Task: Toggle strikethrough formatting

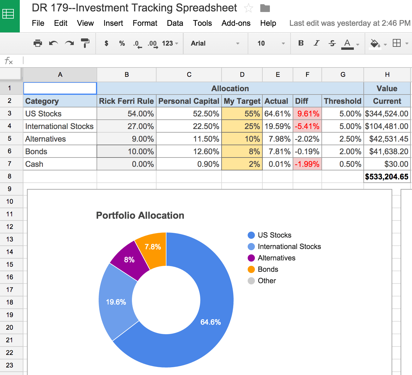Action: tap(332, 43)
